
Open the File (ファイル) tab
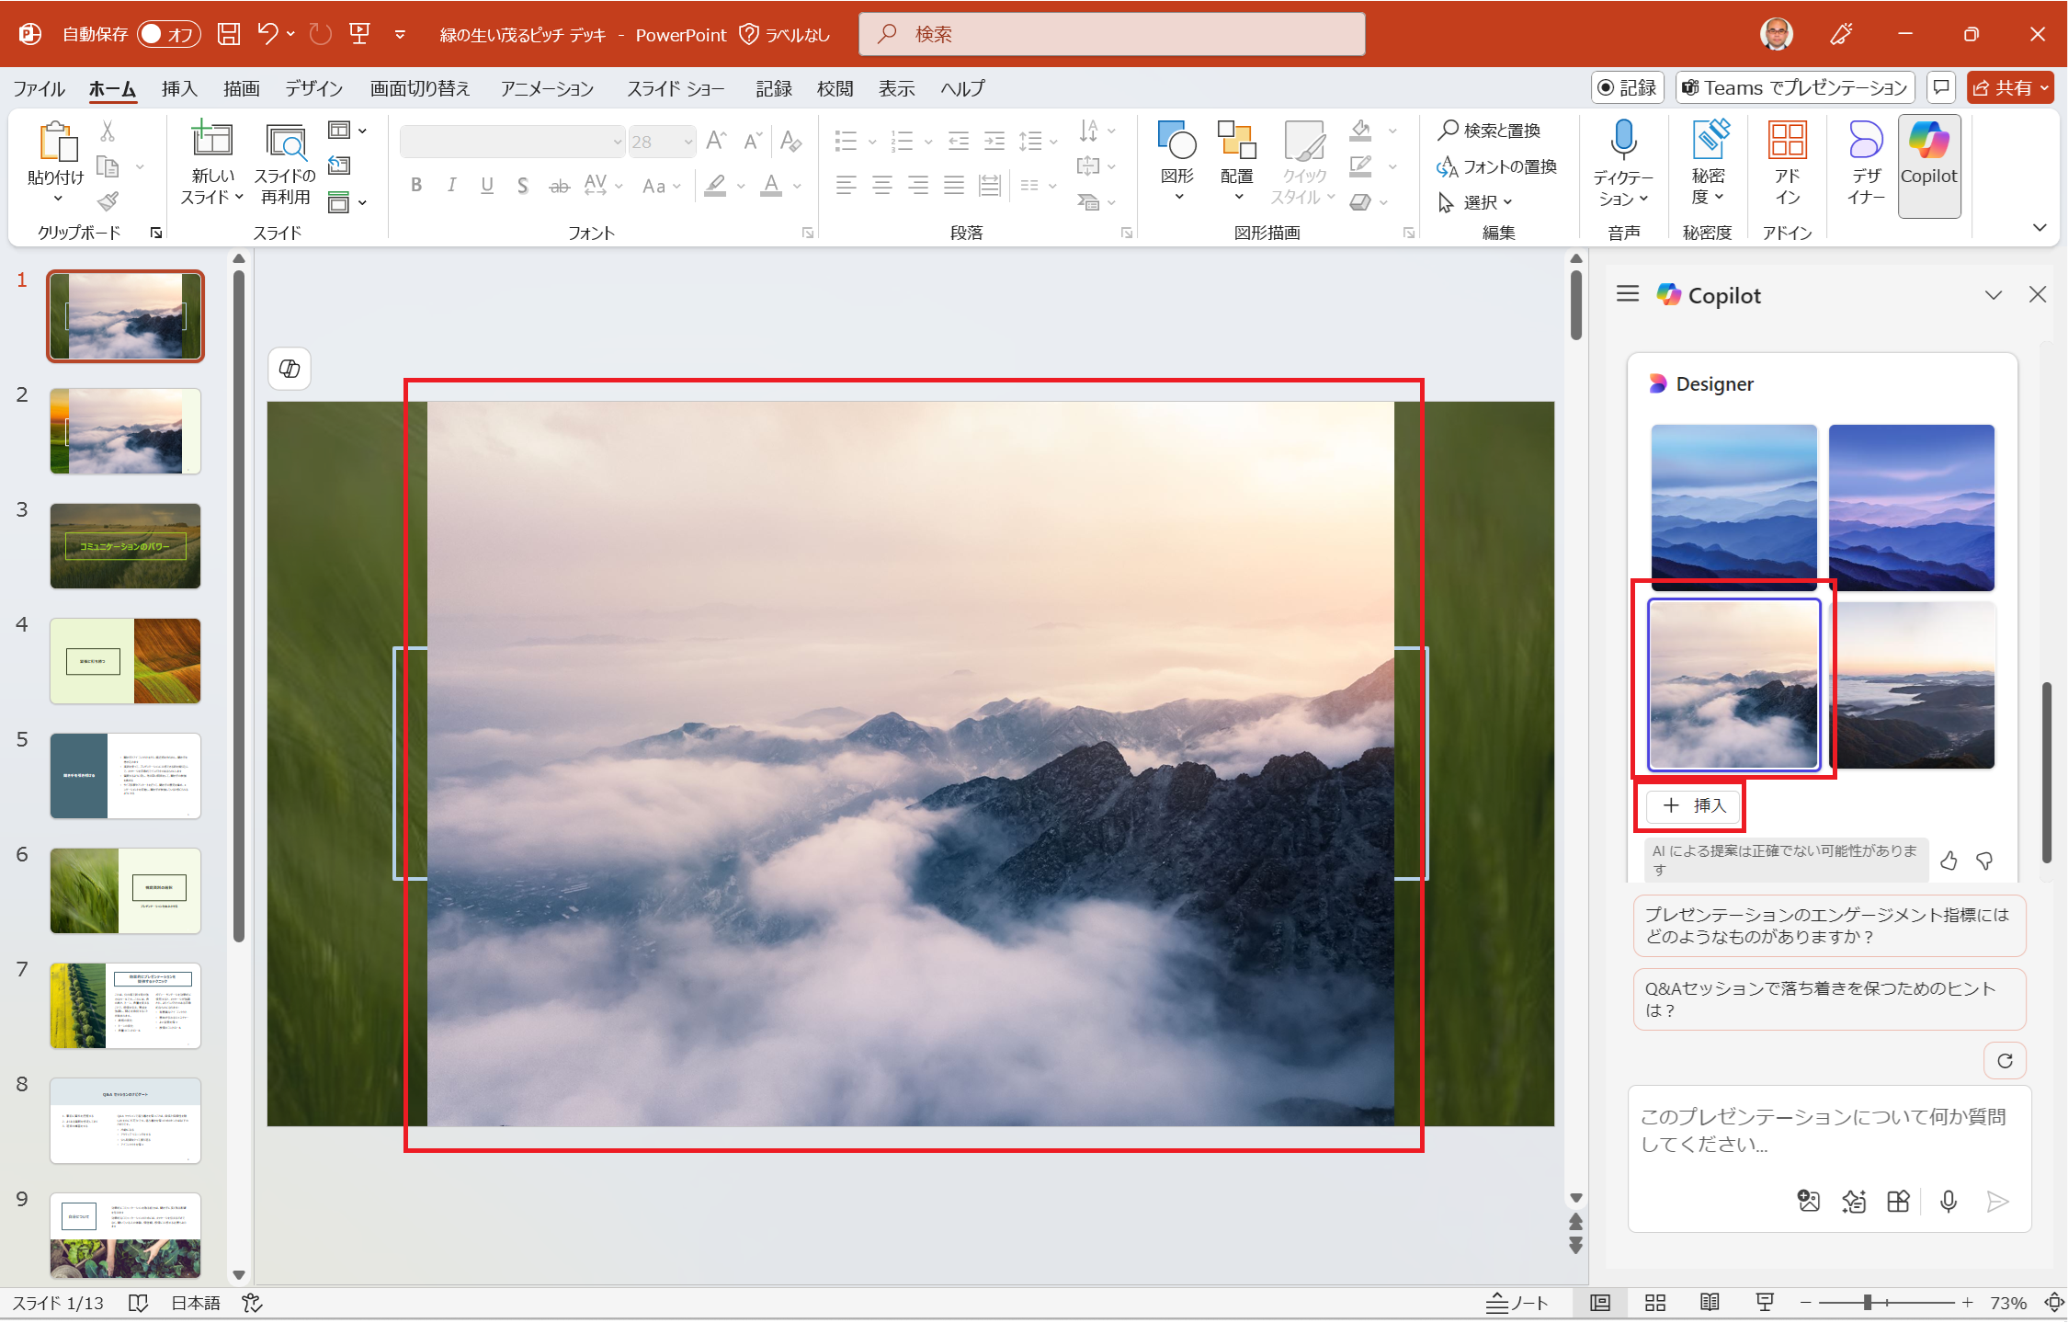click(x=40, y=88)
